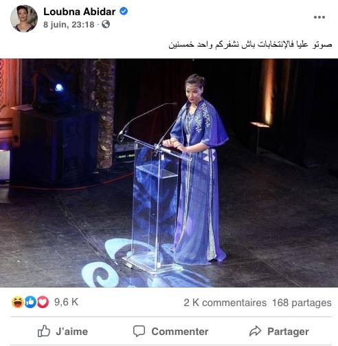Like the post with J'aime

pyautogui.click(x=63, y=332)
